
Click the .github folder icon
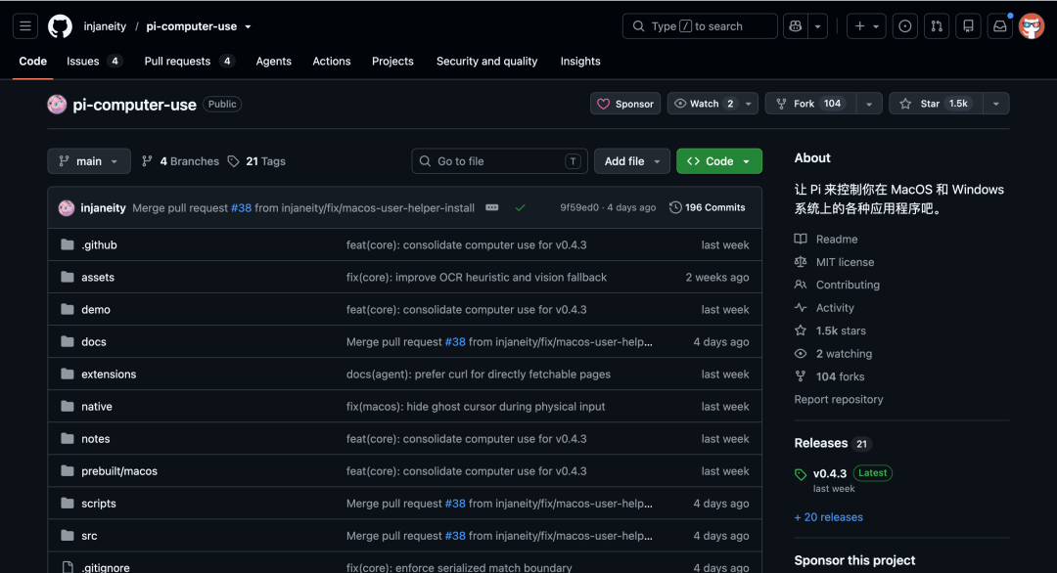[68, 244]
